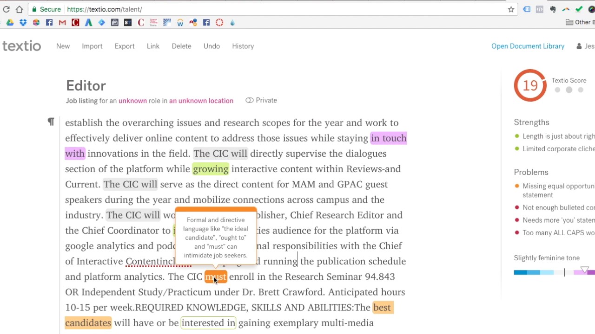Screen dimensions: 595x334
Task: Click Undo in the textio menu
Action: [x=212, y=46]
